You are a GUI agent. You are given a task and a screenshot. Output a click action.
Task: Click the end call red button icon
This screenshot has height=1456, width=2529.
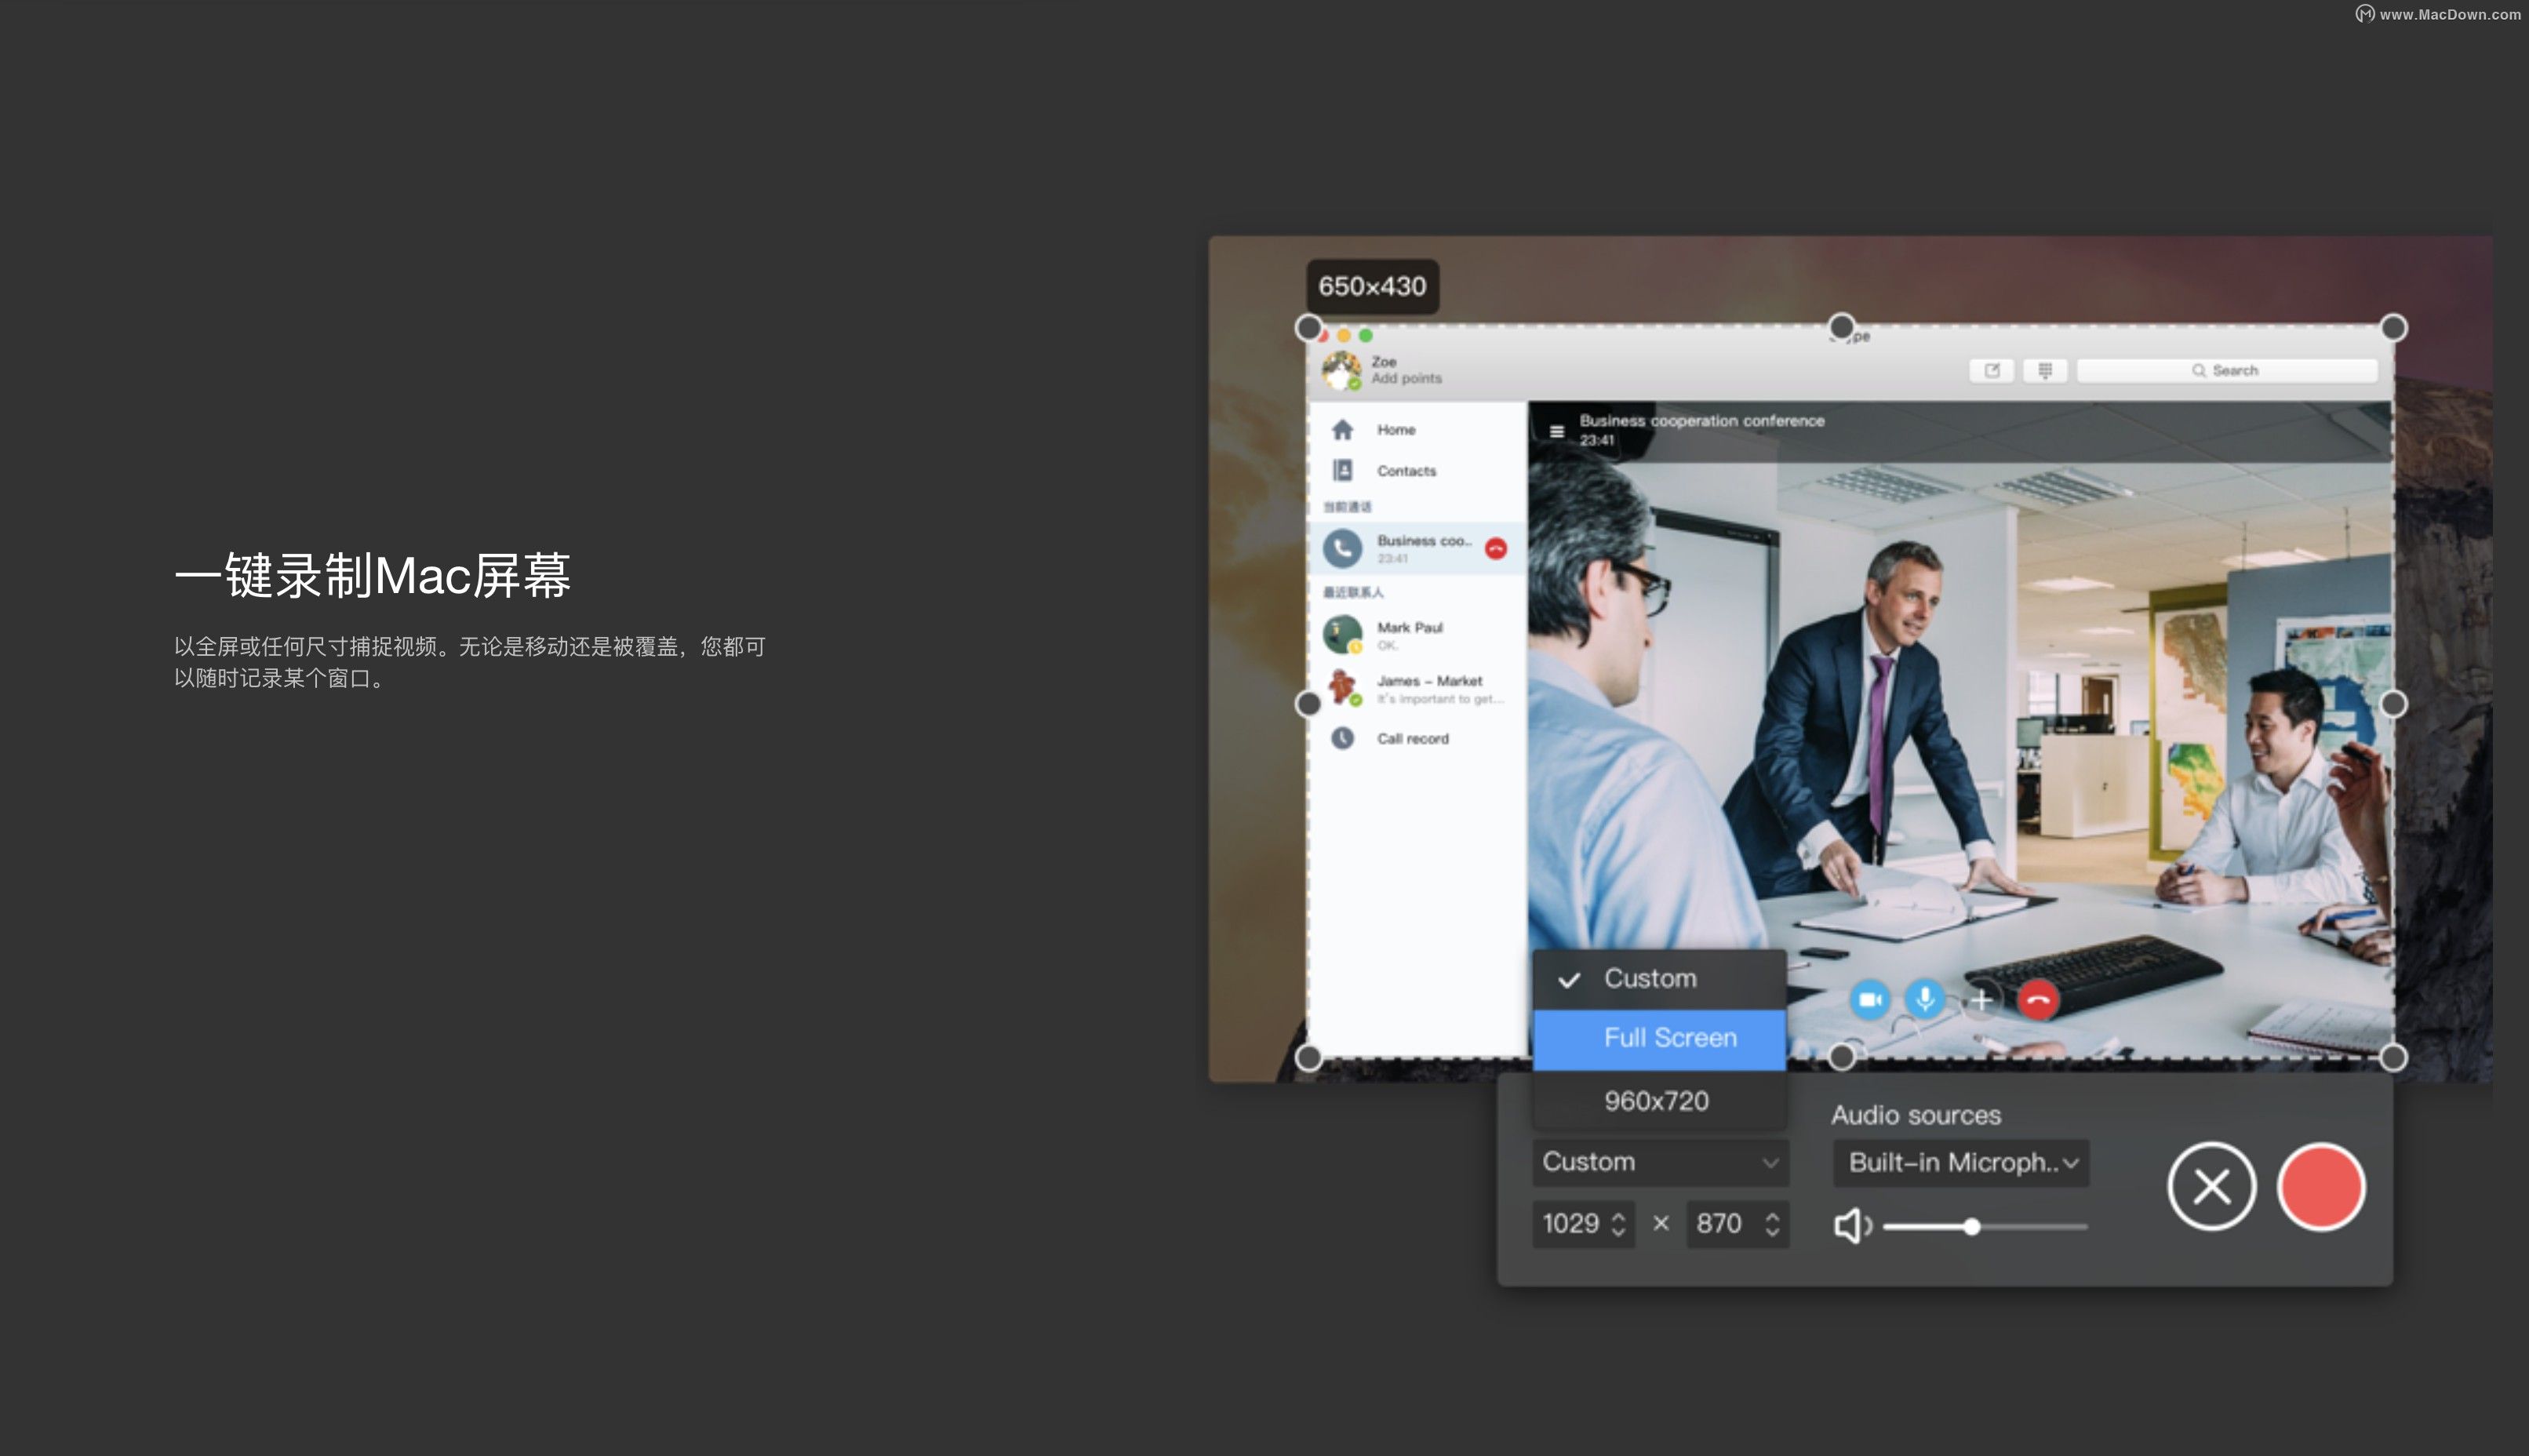coord(2040,999)
